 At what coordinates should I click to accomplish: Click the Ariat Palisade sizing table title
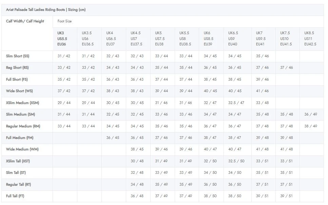pos(46,10)
